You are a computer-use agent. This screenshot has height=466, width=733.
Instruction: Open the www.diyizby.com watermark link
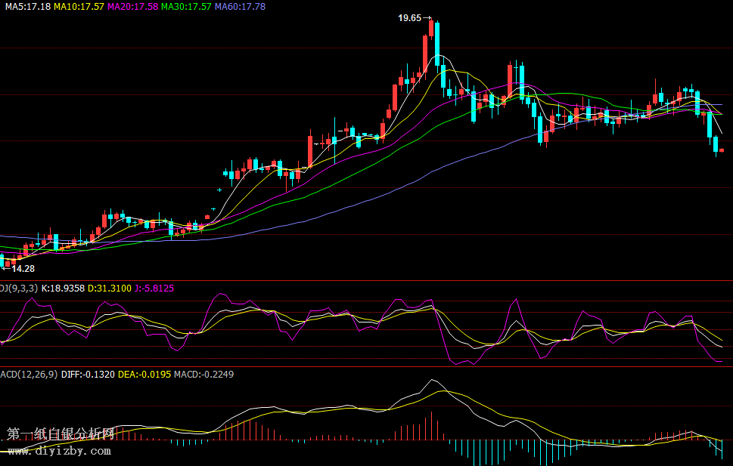click(59, 451)
